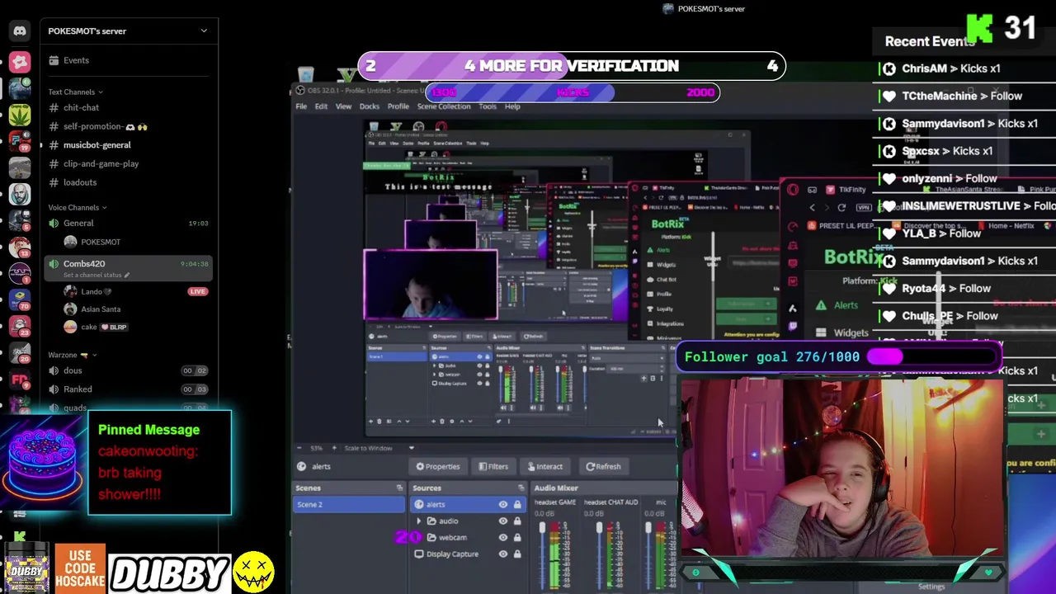The height and width of the screenshot is (594, 1056).
Task: Toggle visibility eye of audio group
Action: [502, 521]
